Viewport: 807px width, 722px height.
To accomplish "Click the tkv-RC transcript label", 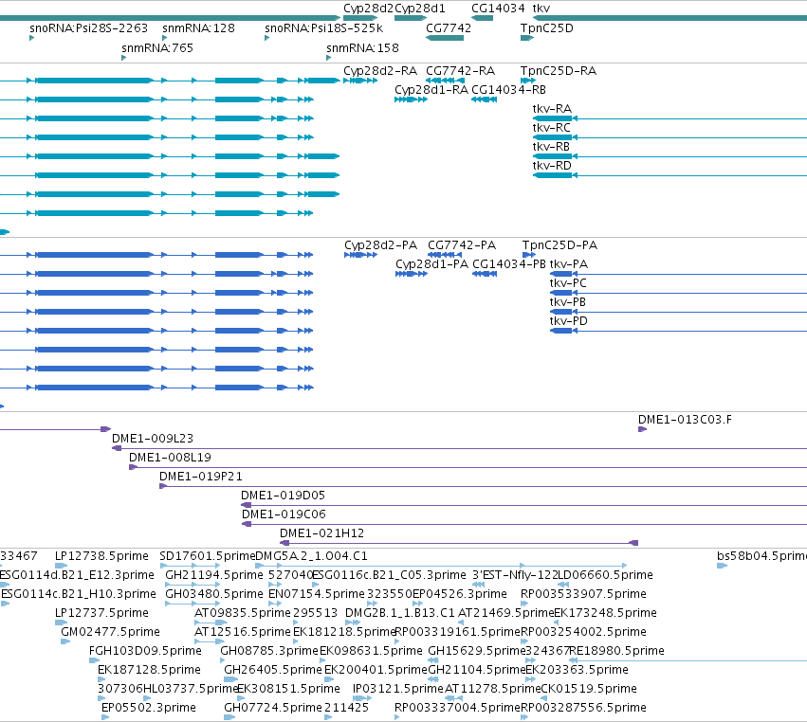I will (x=552, y=128).
